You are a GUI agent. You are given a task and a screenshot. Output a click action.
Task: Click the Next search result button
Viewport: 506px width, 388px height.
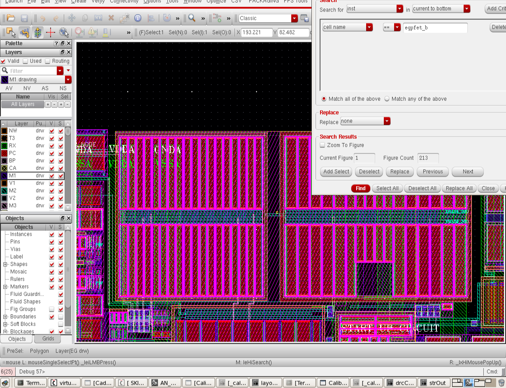click(x=467, y=172)
